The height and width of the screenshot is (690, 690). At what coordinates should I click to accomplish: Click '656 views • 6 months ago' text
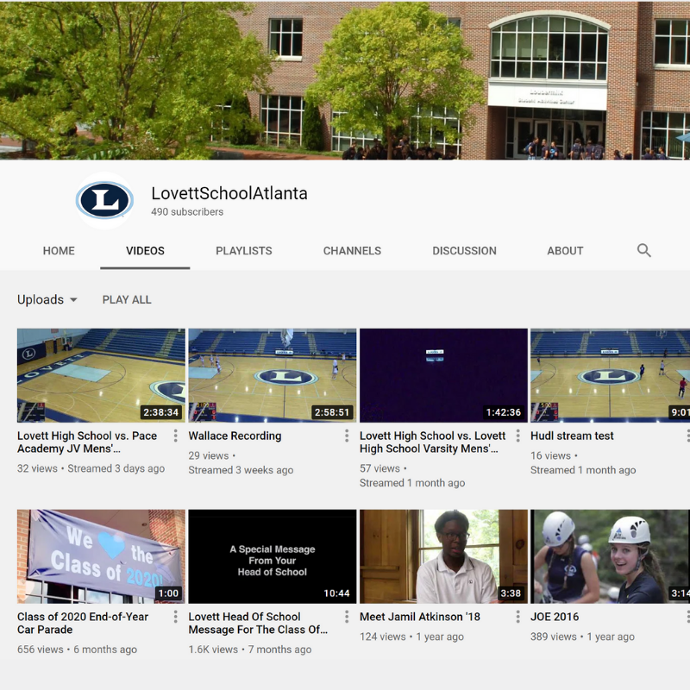point(77,649)
